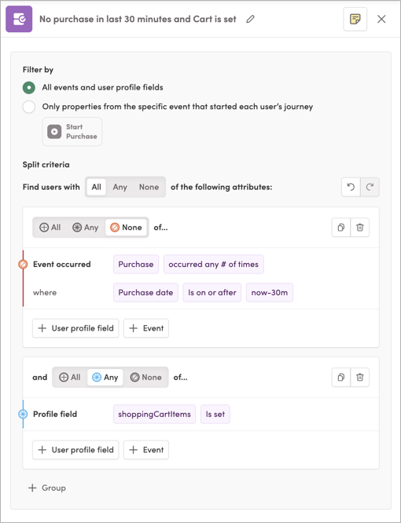Open the Is set operator dropdown
The width and height of the screenshot is (401, 523).
point(215,415)
